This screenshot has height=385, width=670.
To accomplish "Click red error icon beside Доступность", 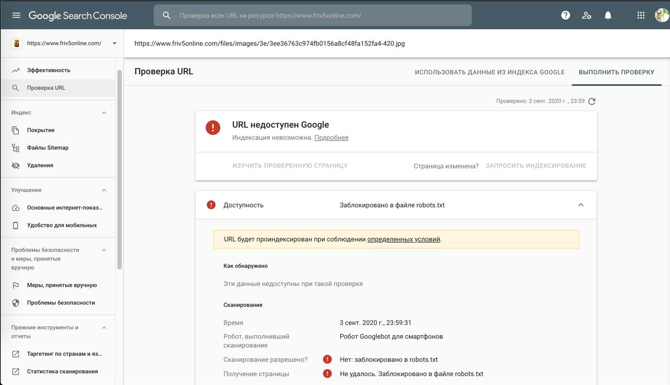I will (x=211, y=205).
